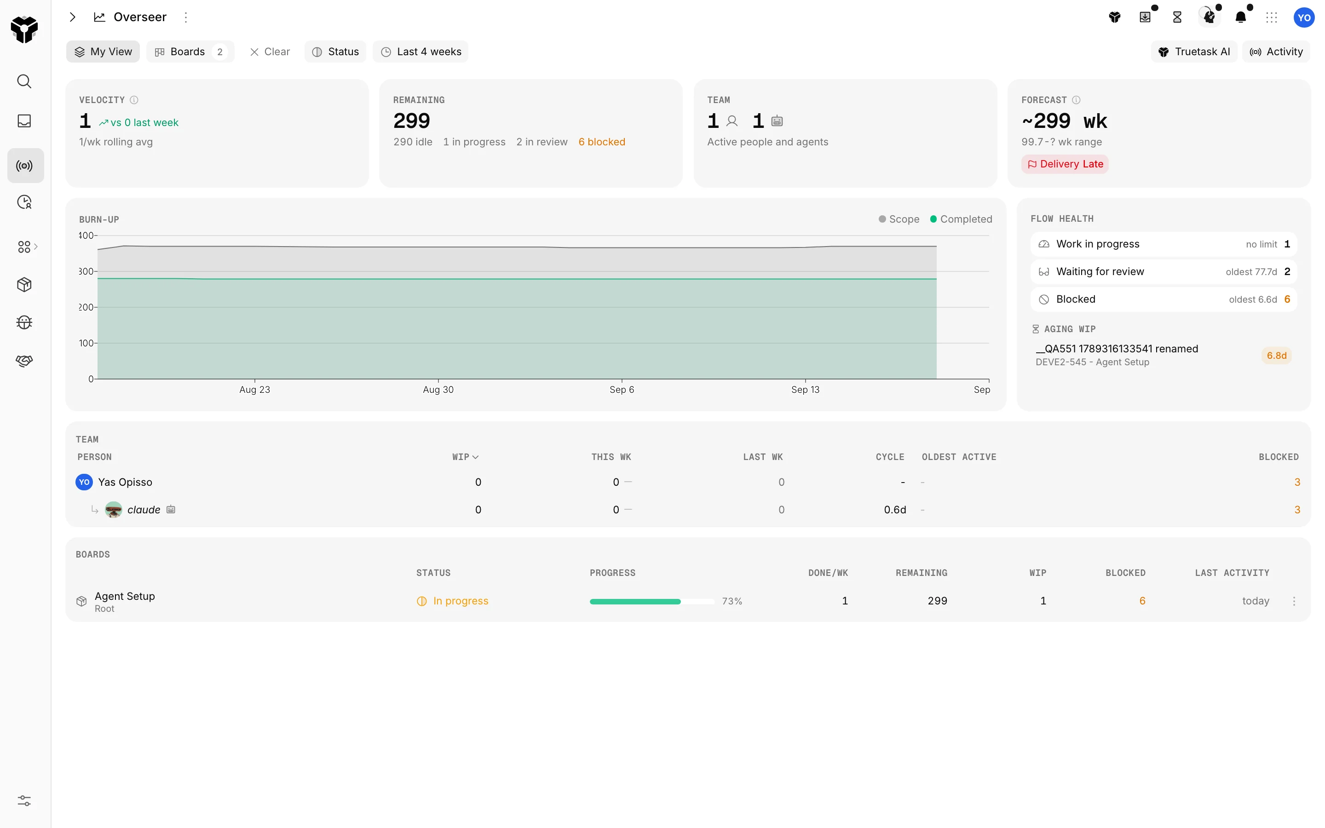
Task: Open the Blocked flow health row
Action: click(1164, 299)
